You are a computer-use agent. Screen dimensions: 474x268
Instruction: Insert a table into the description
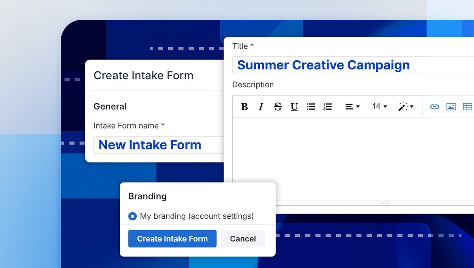(x=467, y=106)
